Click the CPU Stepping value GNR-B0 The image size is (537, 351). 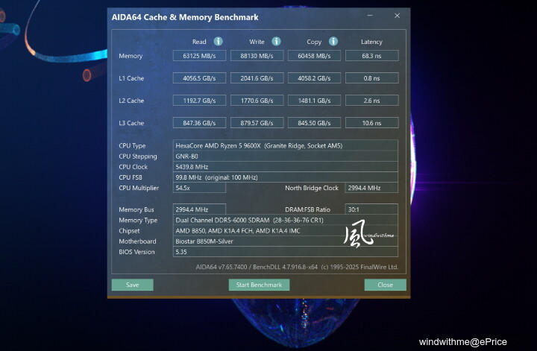(x=285, y=156)
